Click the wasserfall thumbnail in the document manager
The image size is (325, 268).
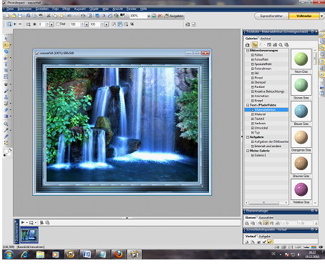(x=29, y=235)
